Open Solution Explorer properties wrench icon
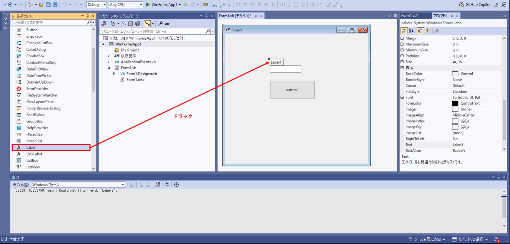Viewport: 510px width, 244px height. click(160, 24)
